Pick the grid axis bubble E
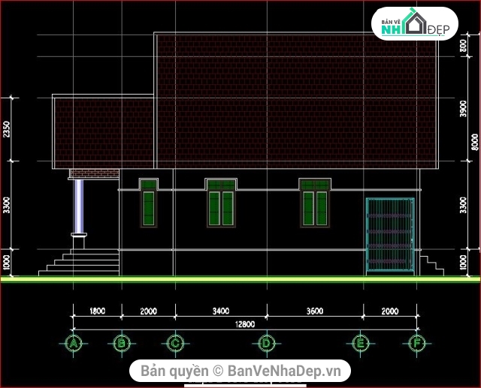Image resolution: width=481 pixels, height=388 pixels. 362,344
